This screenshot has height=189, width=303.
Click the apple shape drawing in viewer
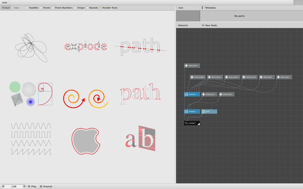pos(86,141)
